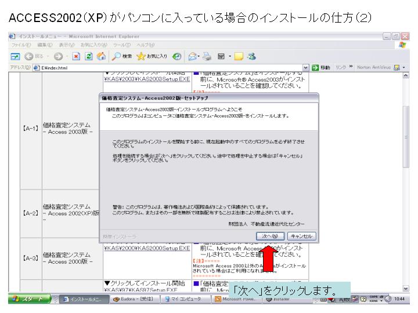Click the page scrollbar down arrow

[405, 288]
